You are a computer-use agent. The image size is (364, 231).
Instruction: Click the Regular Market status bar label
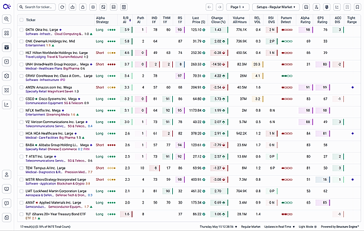251,227
